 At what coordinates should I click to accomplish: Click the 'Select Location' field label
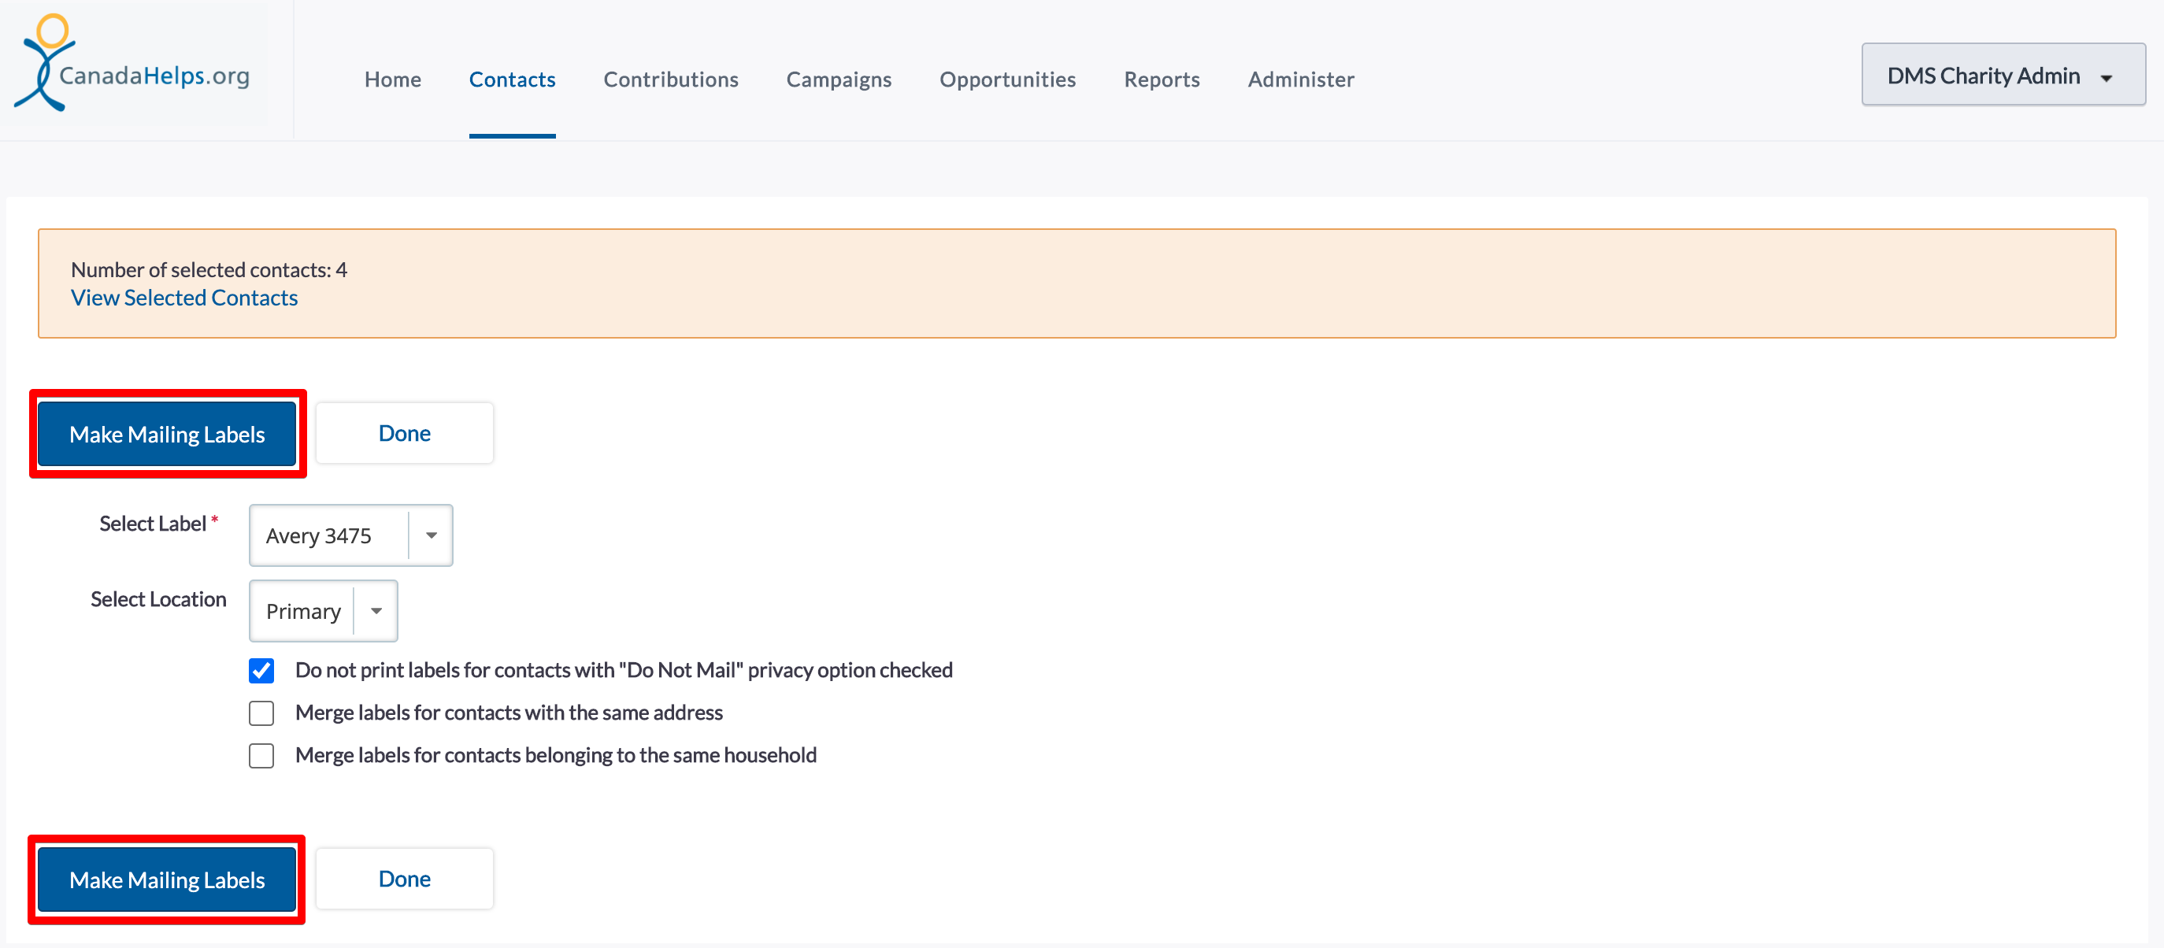(158, 598)
